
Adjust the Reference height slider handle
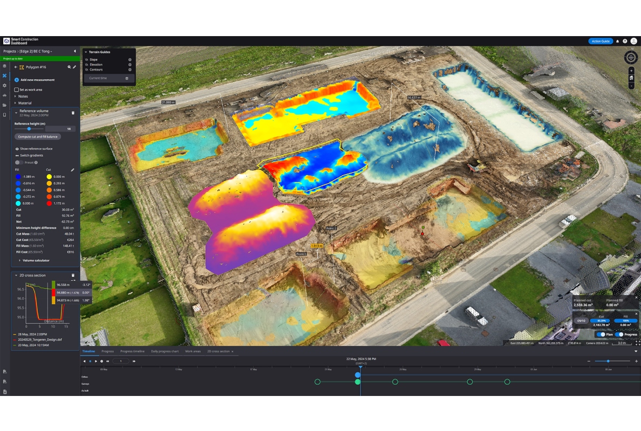tap(29, 129)
